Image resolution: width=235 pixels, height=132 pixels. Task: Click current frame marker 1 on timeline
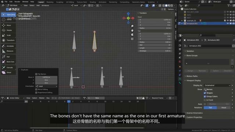point(69,102)
